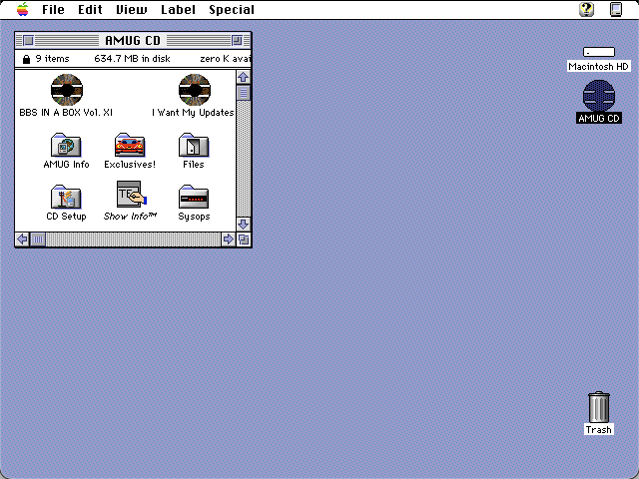639x479 pixels.
Task: Click the 'I Want My Updates' label
Action: pos(193,113)
